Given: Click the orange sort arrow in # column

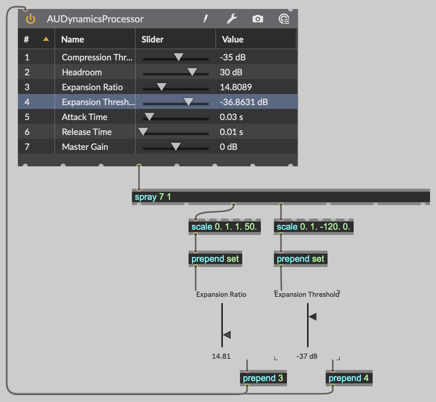Looking at the screenshot, I should click(x=46, y=39).
